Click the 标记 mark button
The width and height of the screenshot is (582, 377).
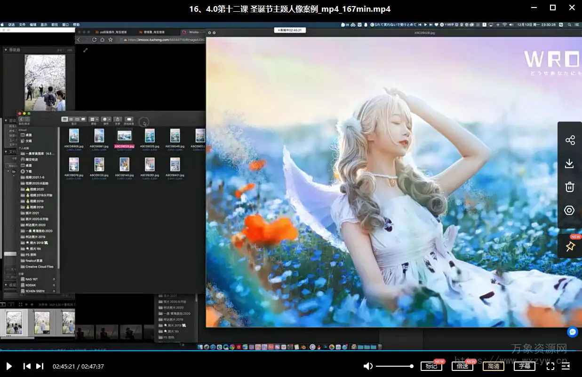tap(431, 366)
